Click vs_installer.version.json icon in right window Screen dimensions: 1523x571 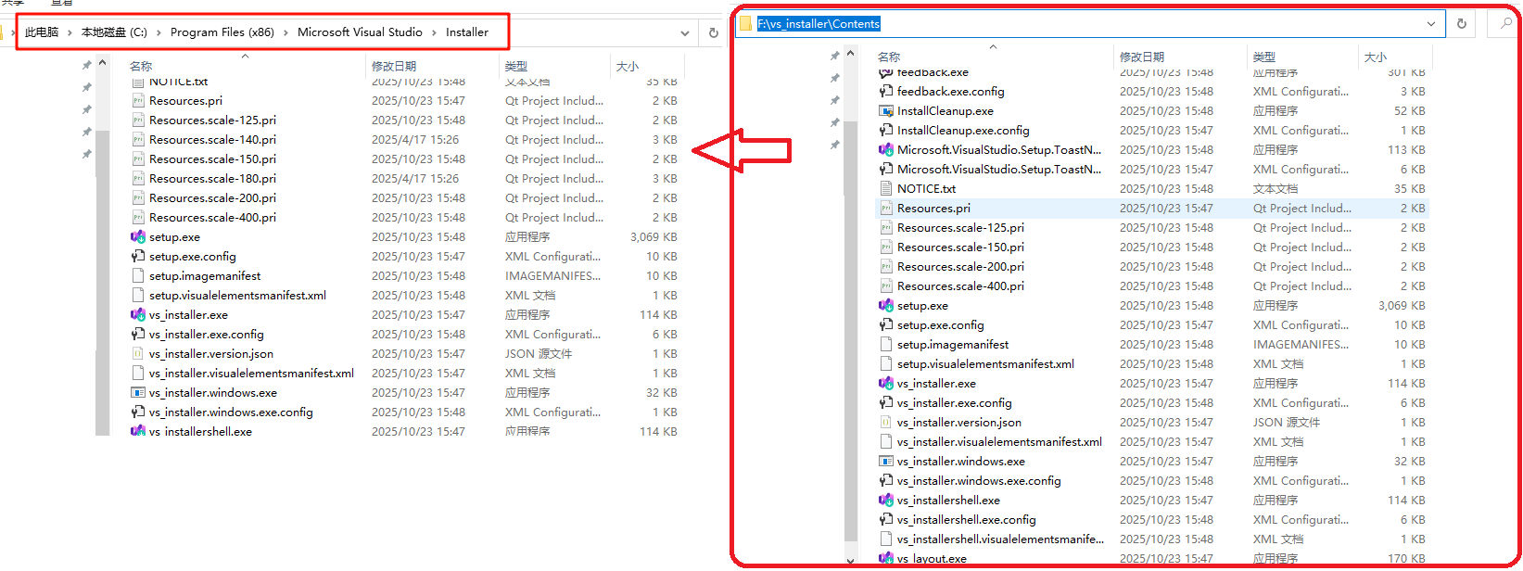tap(886, 423)
